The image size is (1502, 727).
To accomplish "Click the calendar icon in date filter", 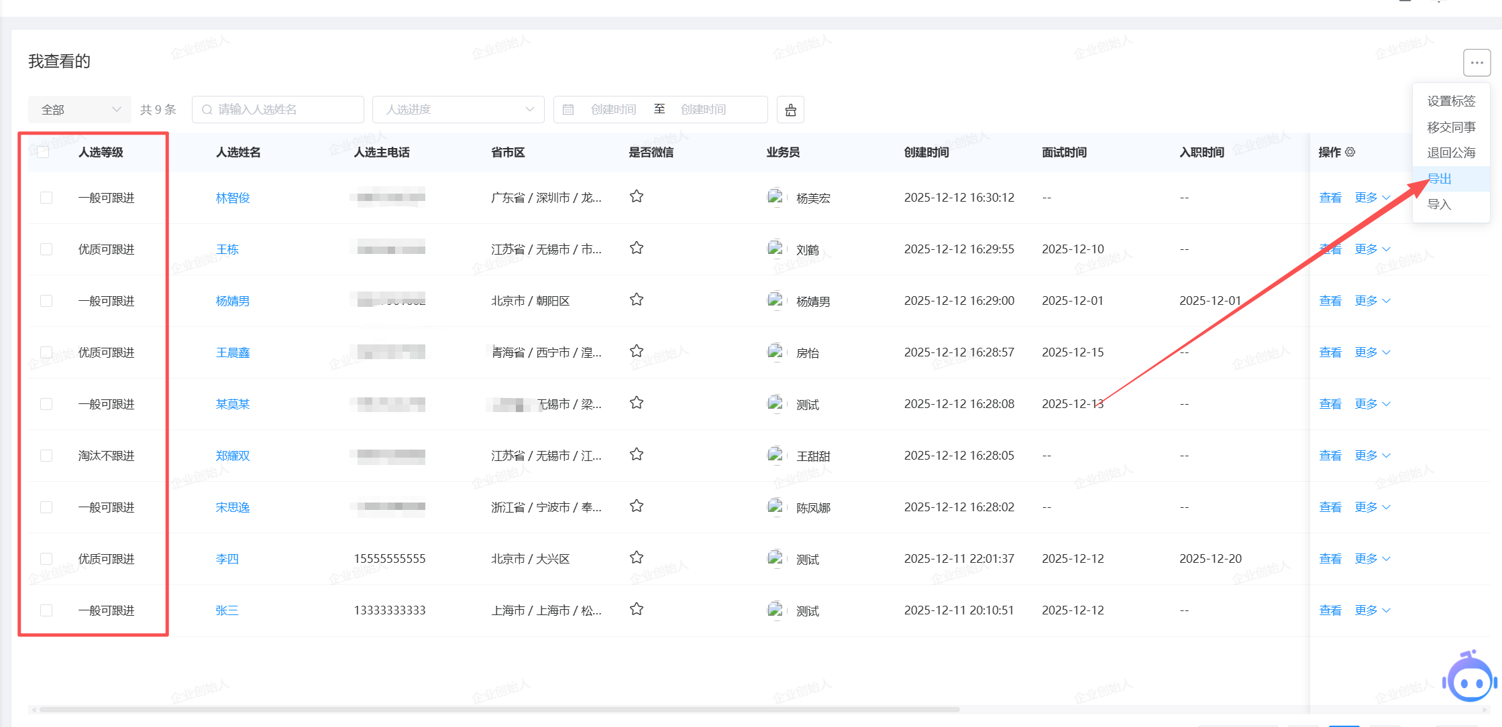I will click(x=568, y=110).
